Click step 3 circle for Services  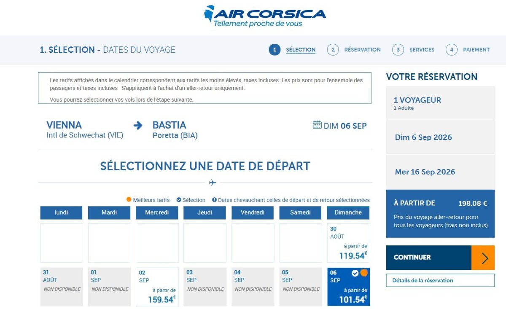(x=398, y=50)
